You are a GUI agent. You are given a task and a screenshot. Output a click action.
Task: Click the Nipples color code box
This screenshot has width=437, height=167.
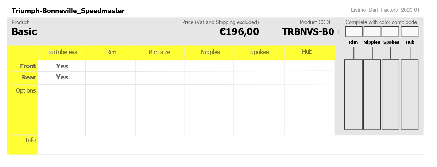[x=372, y=32]
